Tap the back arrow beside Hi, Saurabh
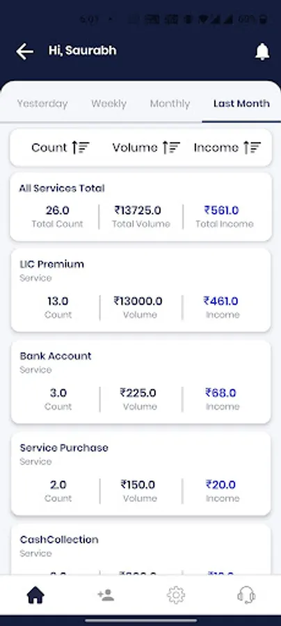 (24, 52)
